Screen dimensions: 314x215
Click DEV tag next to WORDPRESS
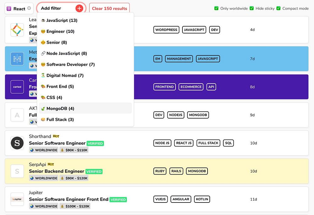point(214,30)
